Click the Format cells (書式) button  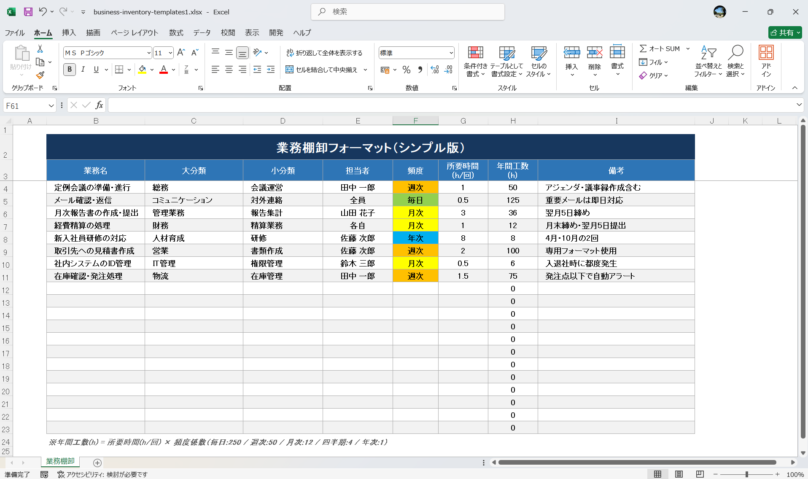point(617,62)
